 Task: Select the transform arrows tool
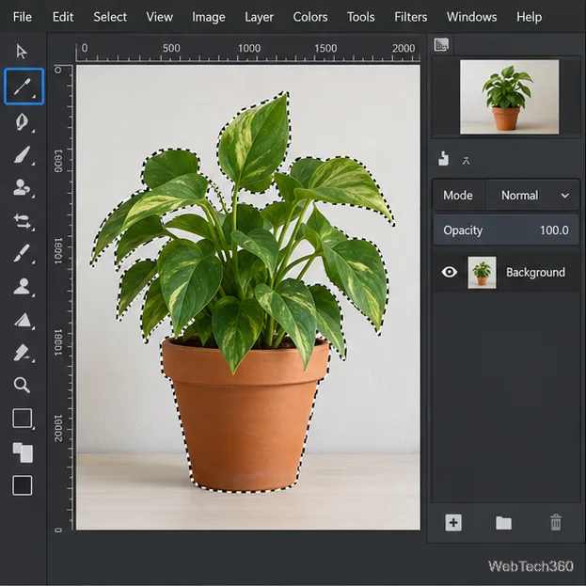pos(23,221)
